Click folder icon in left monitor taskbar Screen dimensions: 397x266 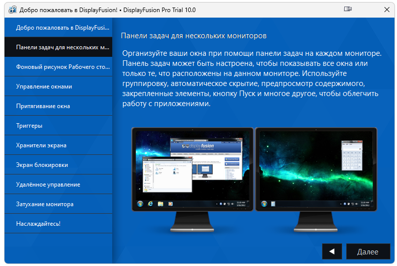[x=161, y=204]
